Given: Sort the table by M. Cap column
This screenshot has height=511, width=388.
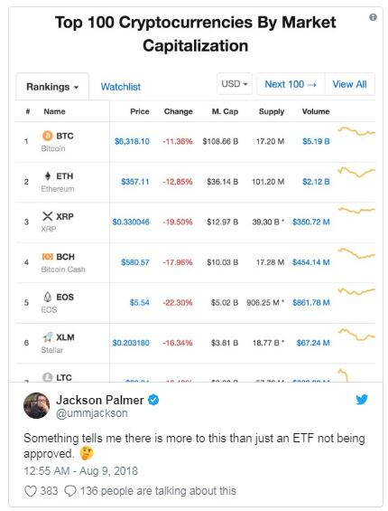Looking at the screenshot, I should pos(225,111).
